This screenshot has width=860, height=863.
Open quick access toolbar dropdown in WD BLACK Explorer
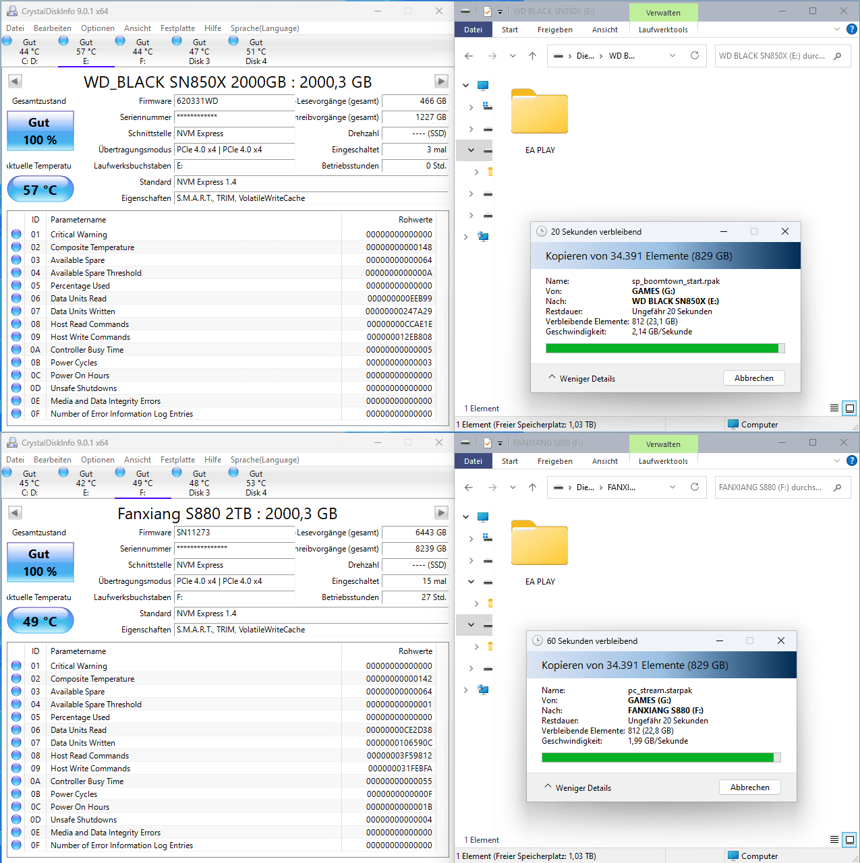tap(500, 11)
